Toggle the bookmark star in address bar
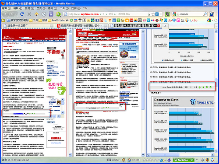The image size is (219, 164). pos(153,14)
